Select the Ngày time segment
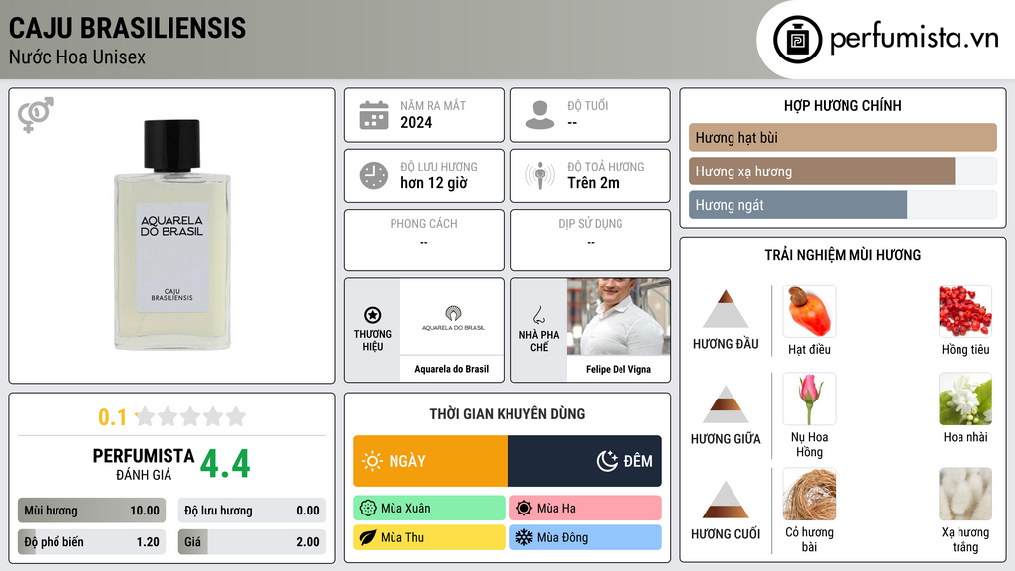This screenshot has height=571, width=1015. pyautogui.click(x=430, y=461)
